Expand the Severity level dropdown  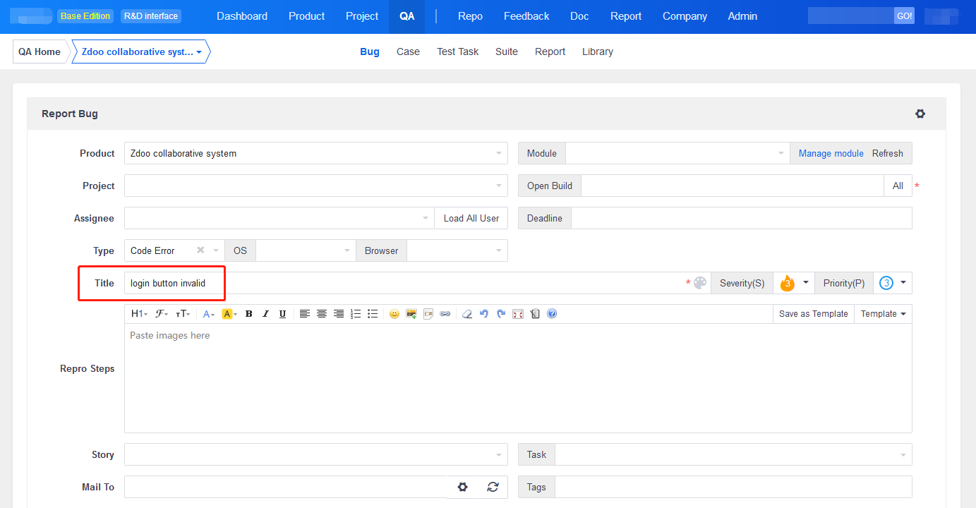(795, 283)
